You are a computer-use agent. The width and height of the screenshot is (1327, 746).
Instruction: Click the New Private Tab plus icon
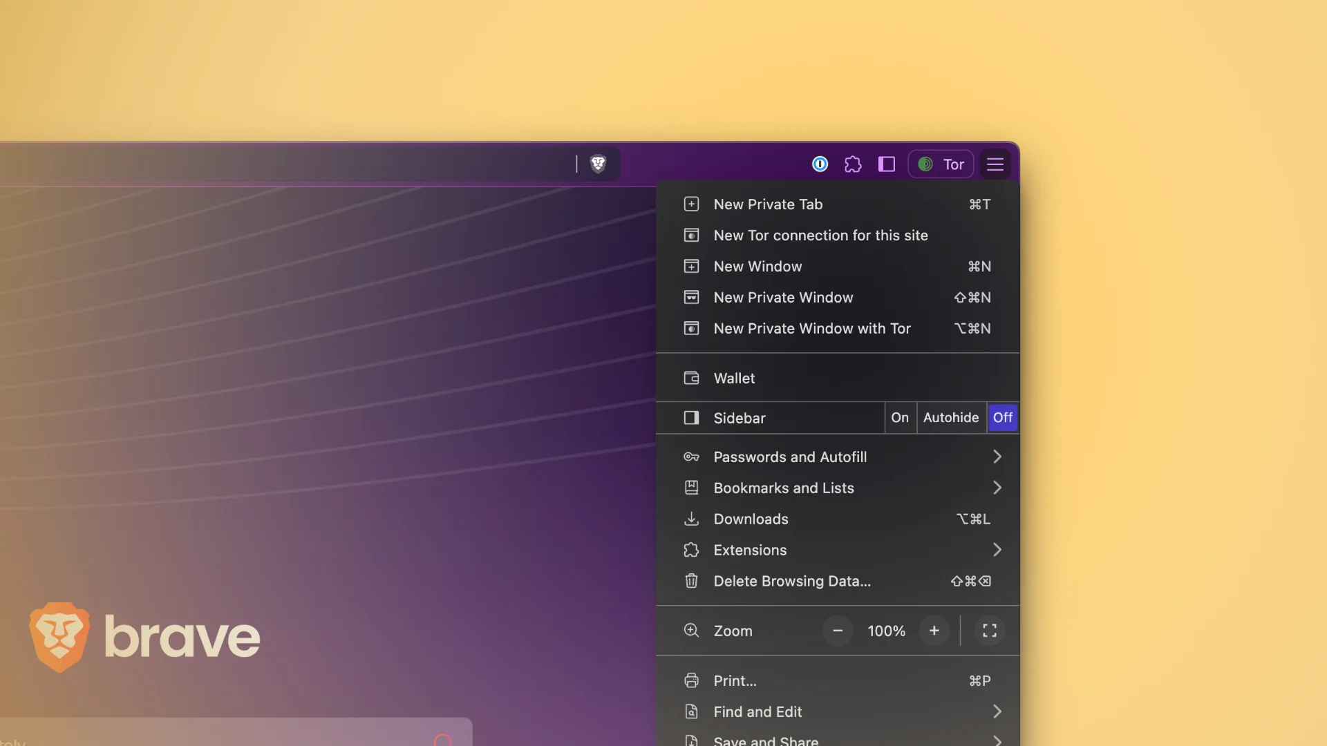[x=691, y=204]
